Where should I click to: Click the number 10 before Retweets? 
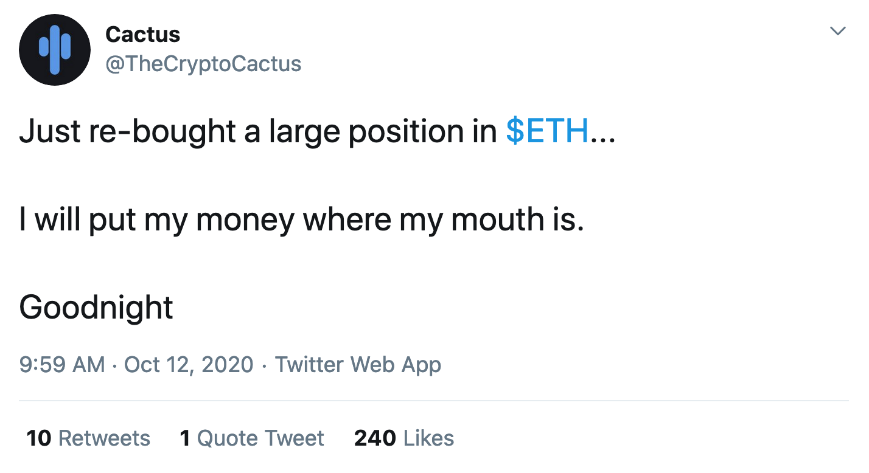[x=38, y=438]
